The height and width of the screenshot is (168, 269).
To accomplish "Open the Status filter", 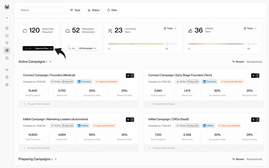I will tap(93, 10).
